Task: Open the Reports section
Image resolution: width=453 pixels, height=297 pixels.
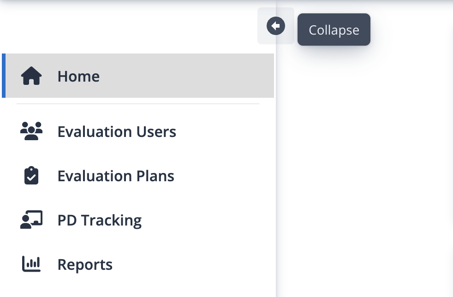Action: pos(85,265)
